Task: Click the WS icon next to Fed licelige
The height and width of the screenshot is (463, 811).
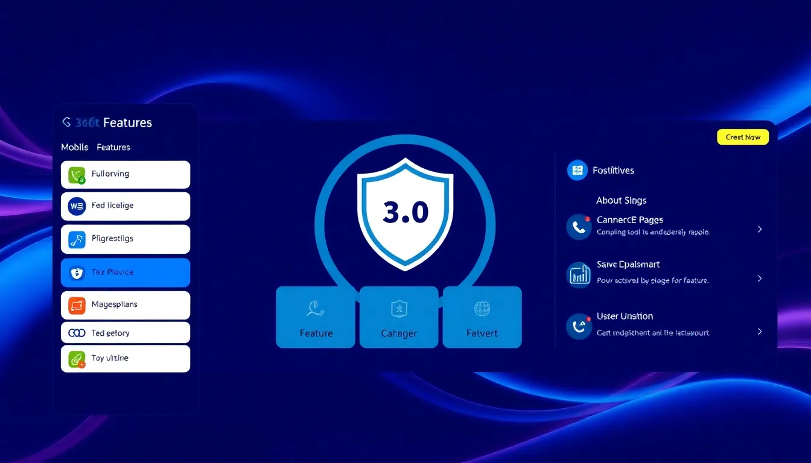Action: click(x=77, y=206)
